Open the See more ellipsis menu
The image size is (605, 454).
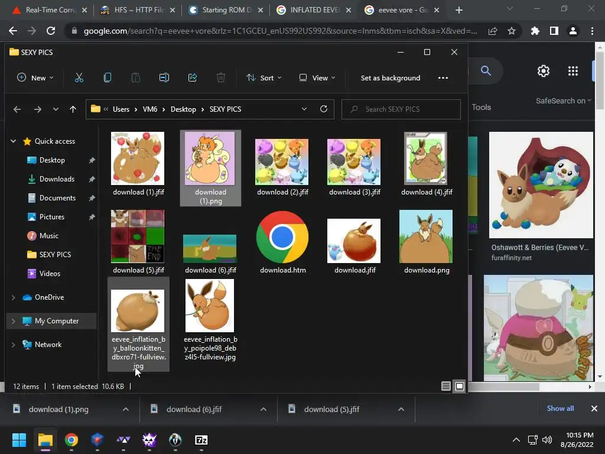443,78
